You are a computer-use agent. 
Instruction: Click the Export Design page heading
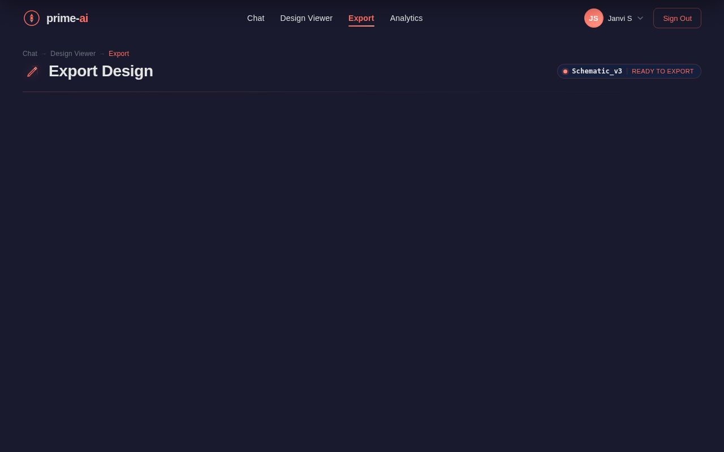101,71
